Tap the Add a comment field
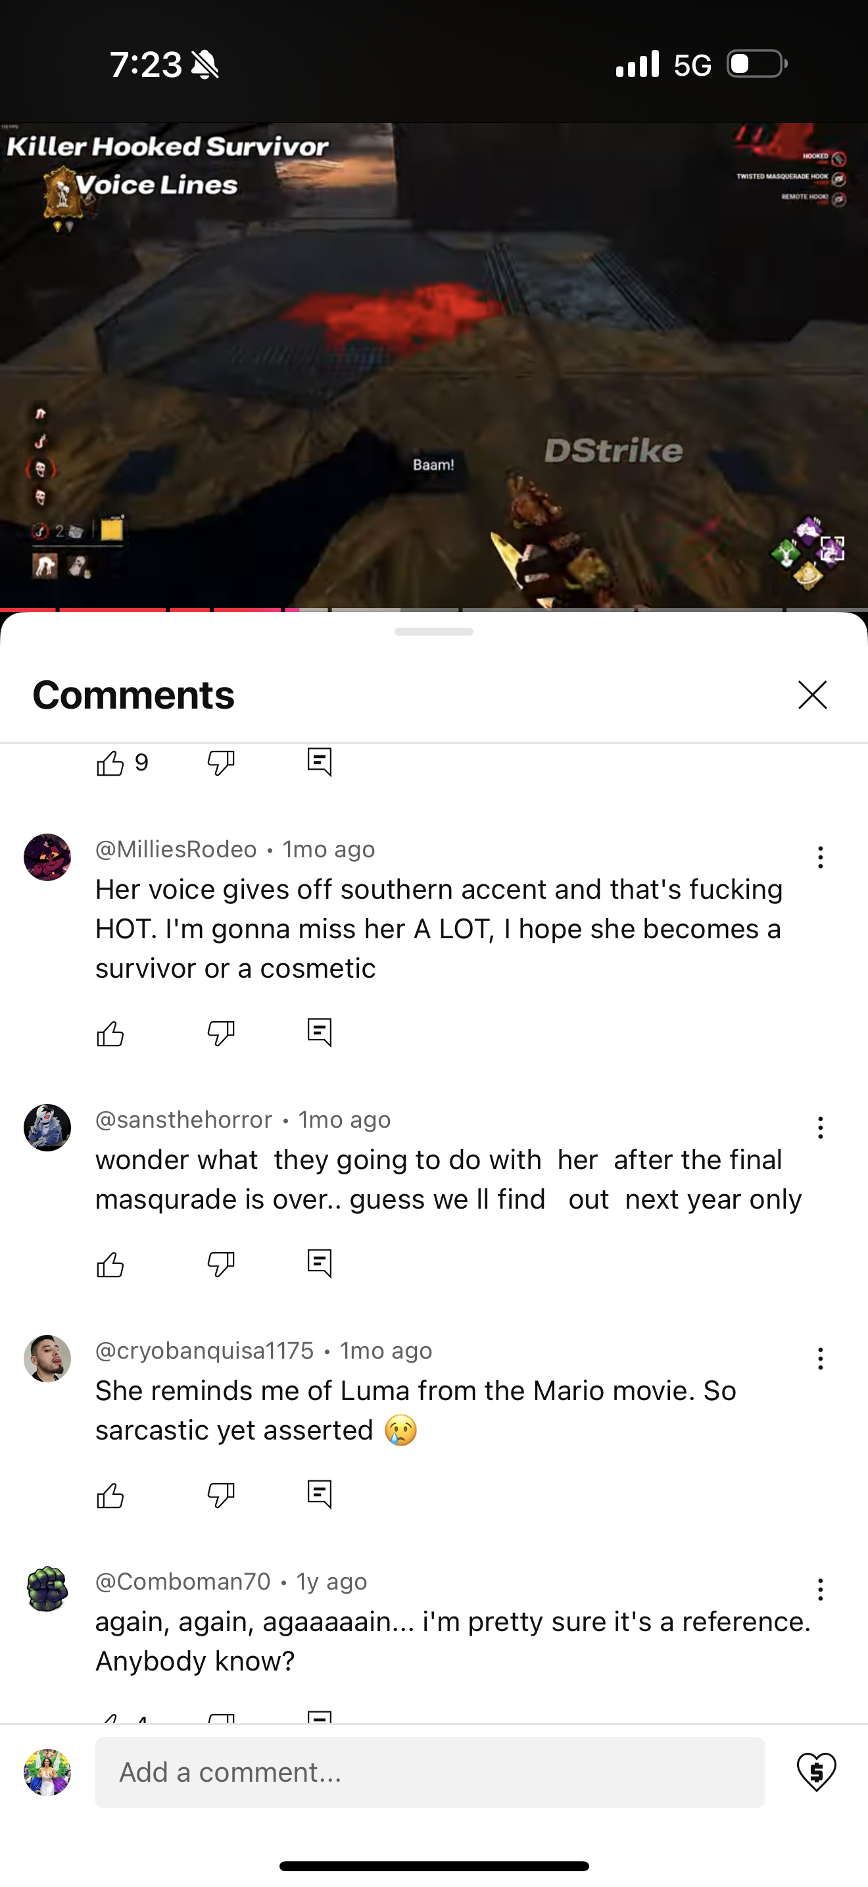This screenshot has height=1887, width=868. tap(429, 1772)
